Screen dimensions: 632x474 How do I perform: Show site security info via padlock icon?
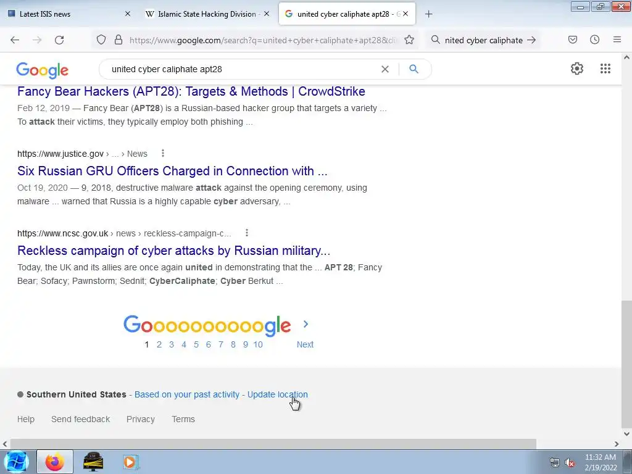(118, 39)
